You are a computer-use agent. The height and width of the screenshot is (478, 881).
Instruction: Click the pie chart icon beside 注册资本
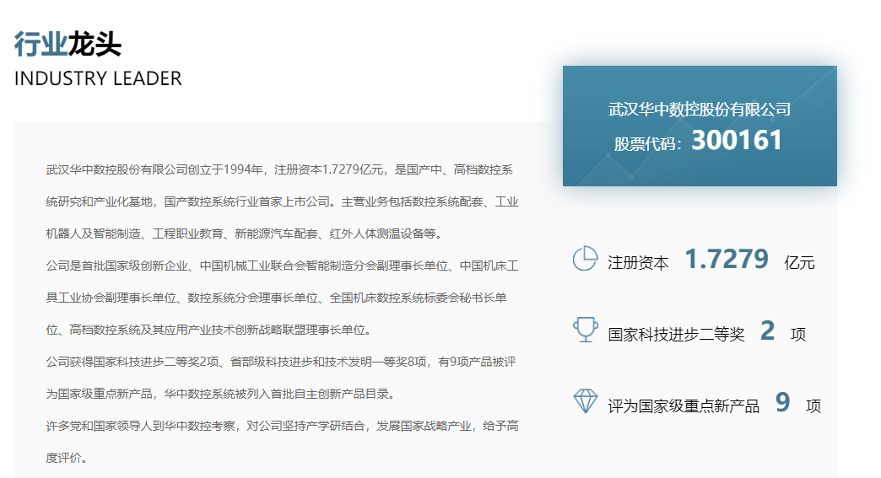(585, 259)
